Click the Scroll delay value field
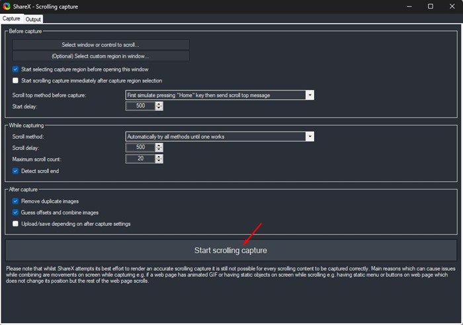Image resolution: width=463 pixels, height=325 pixels. (x=139, y=147)
